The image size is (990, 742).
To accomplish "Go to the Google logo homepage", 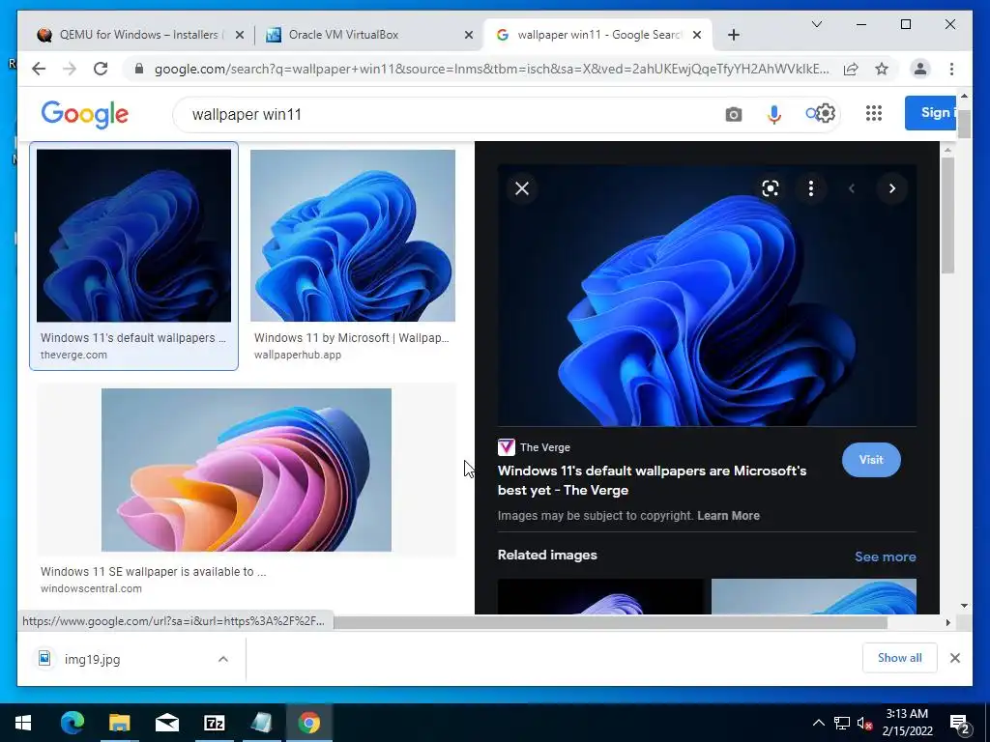I will tap(85, 114).
